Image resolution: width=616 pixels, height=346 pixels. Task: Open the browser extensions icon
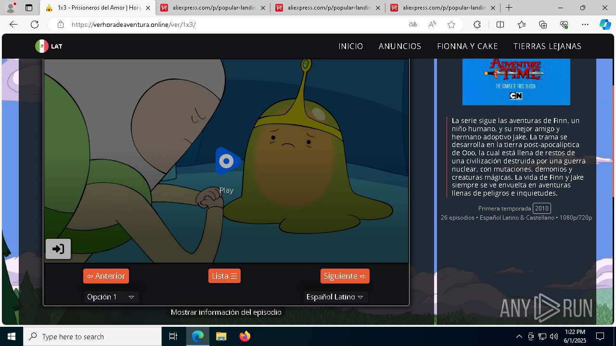477,25
